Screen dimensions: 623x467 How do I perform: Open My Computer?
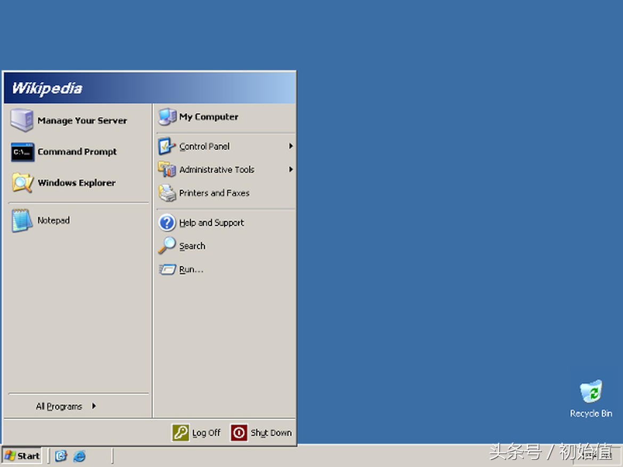209,117
